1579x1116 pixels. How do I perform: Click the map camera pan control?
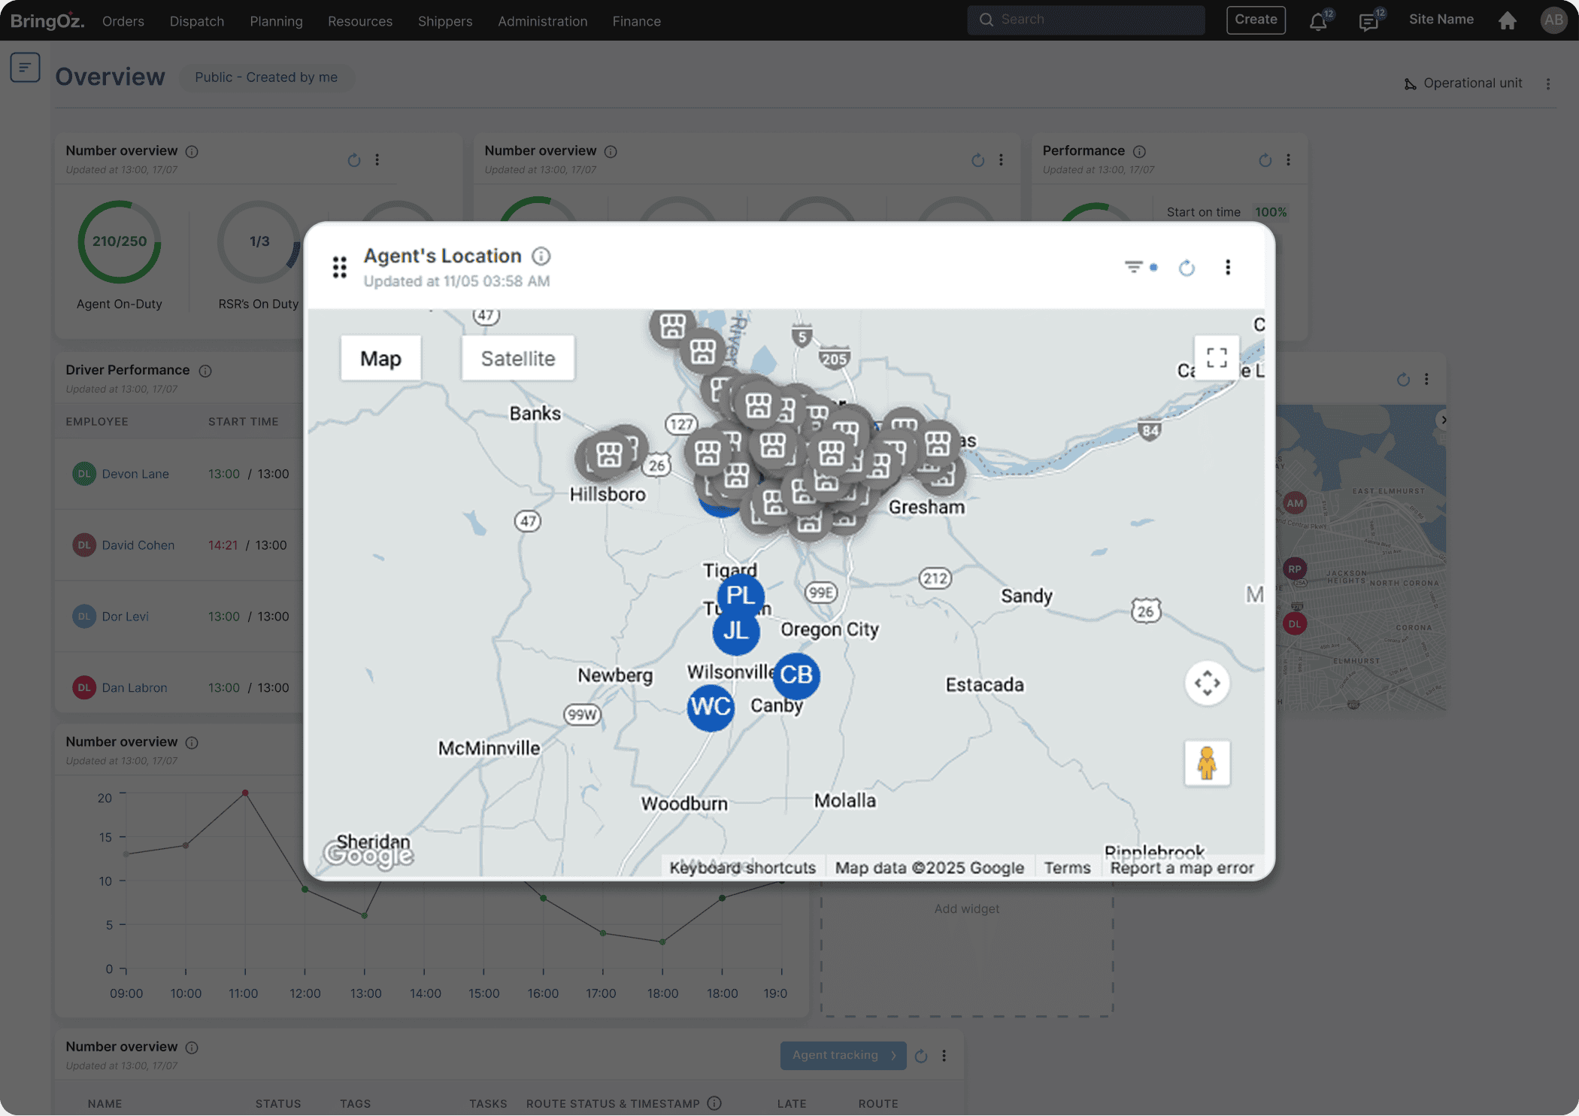coord(1207,683)
